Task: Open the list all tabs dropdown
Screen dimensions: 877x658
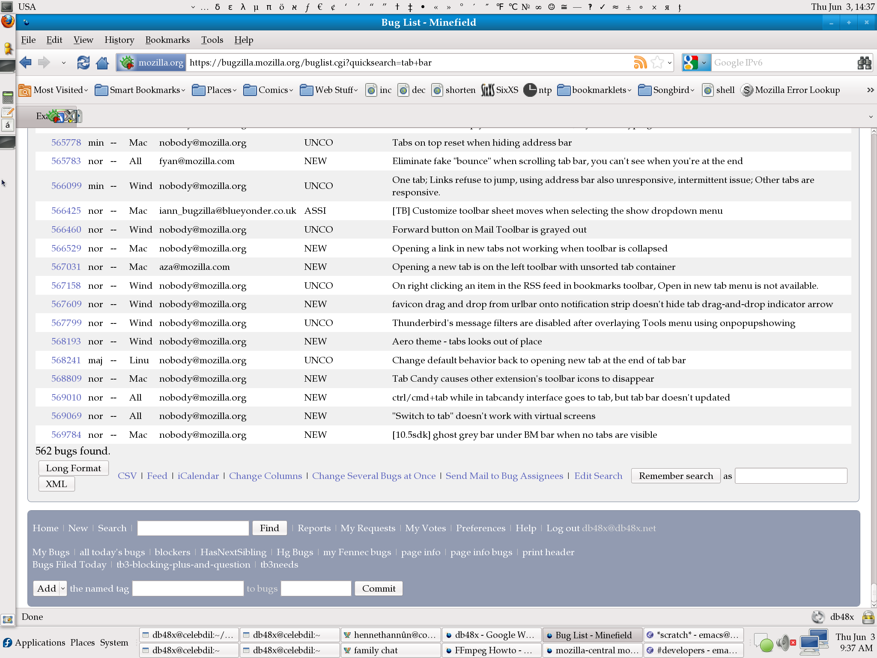Action: coord(871,117)
